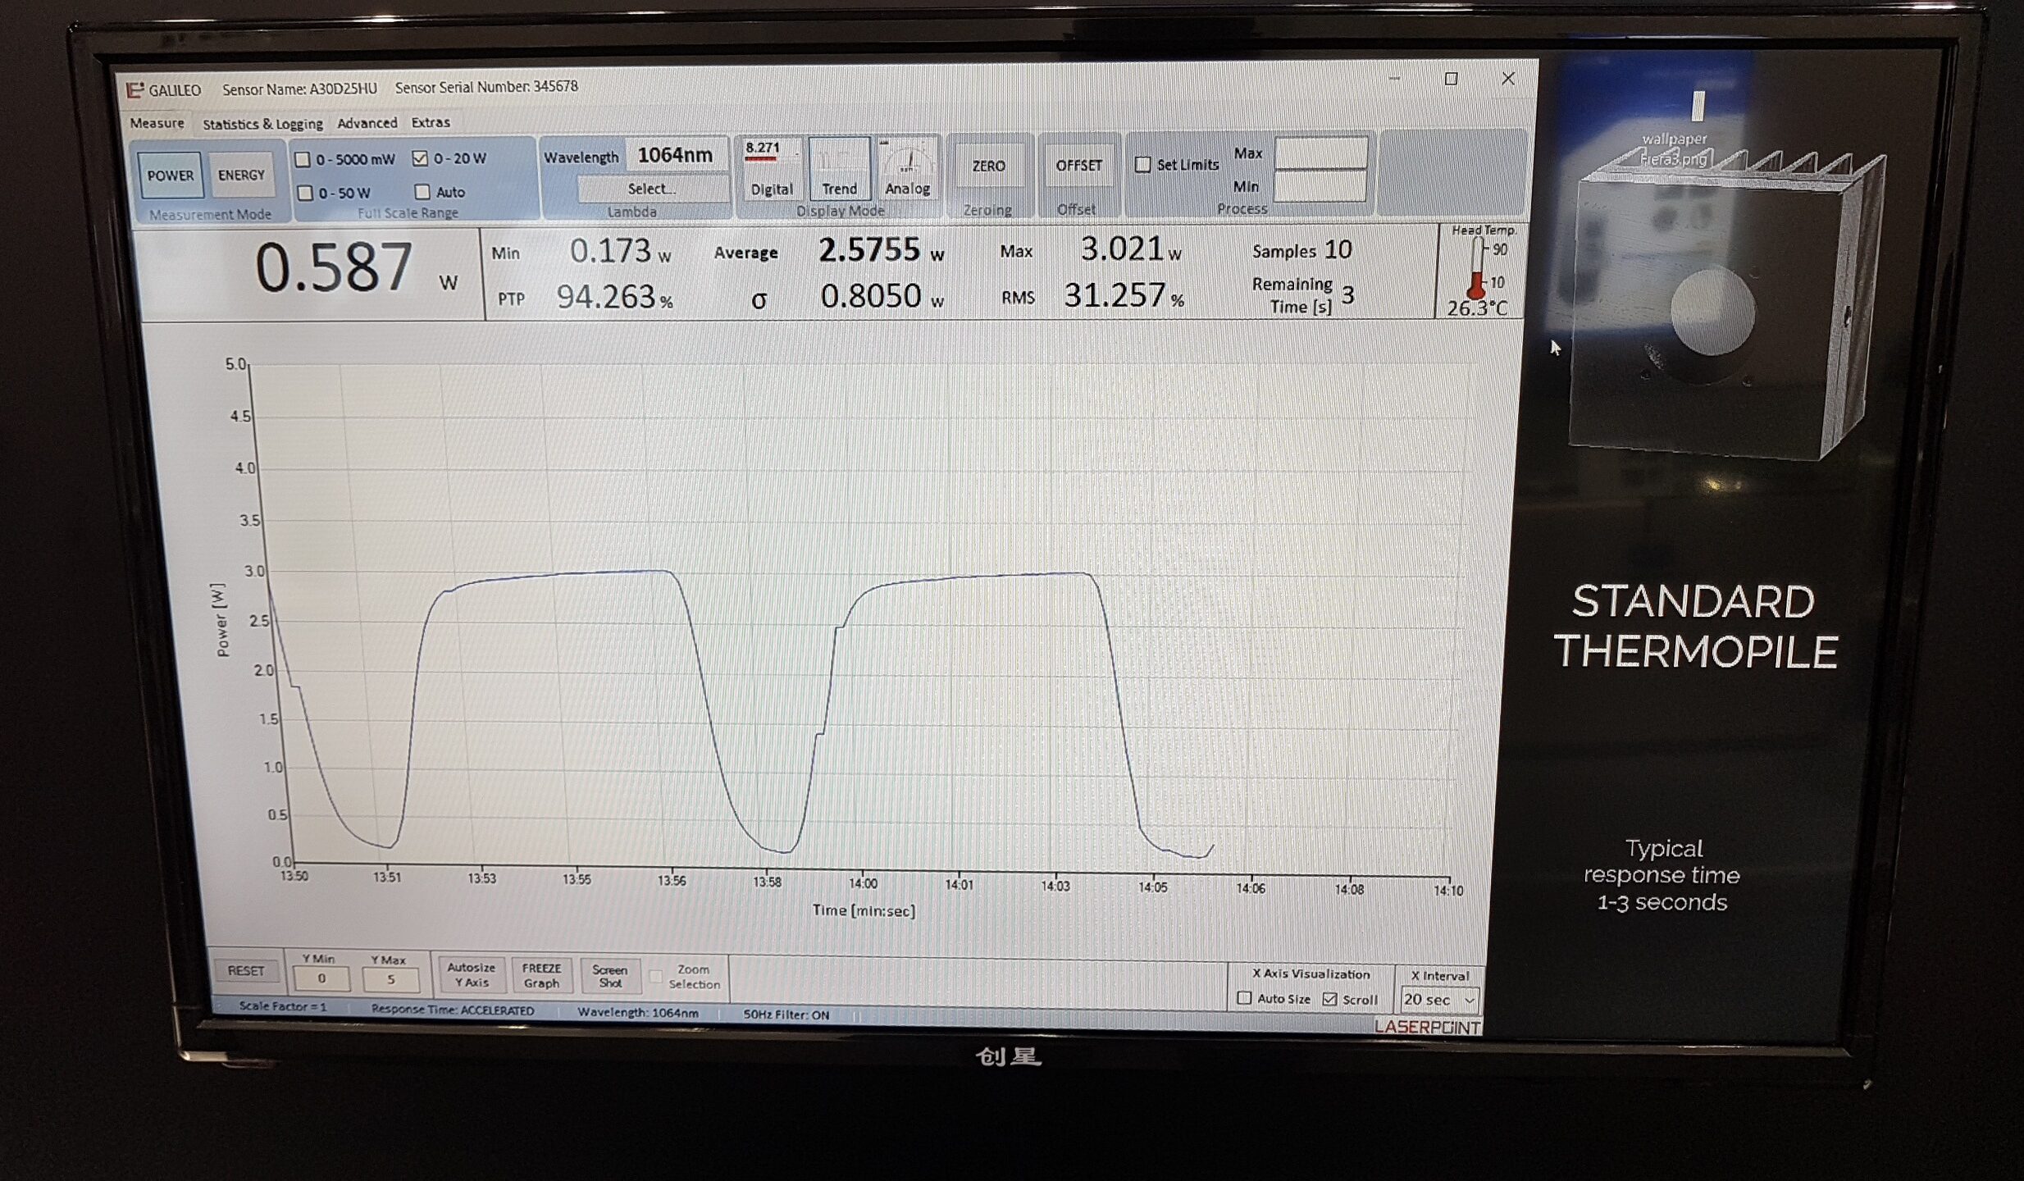The height and width of the screenshot is (1181, 2024).
Task: Click the 50Hz Filter: ON status
Action: [x=786, y=1015]
